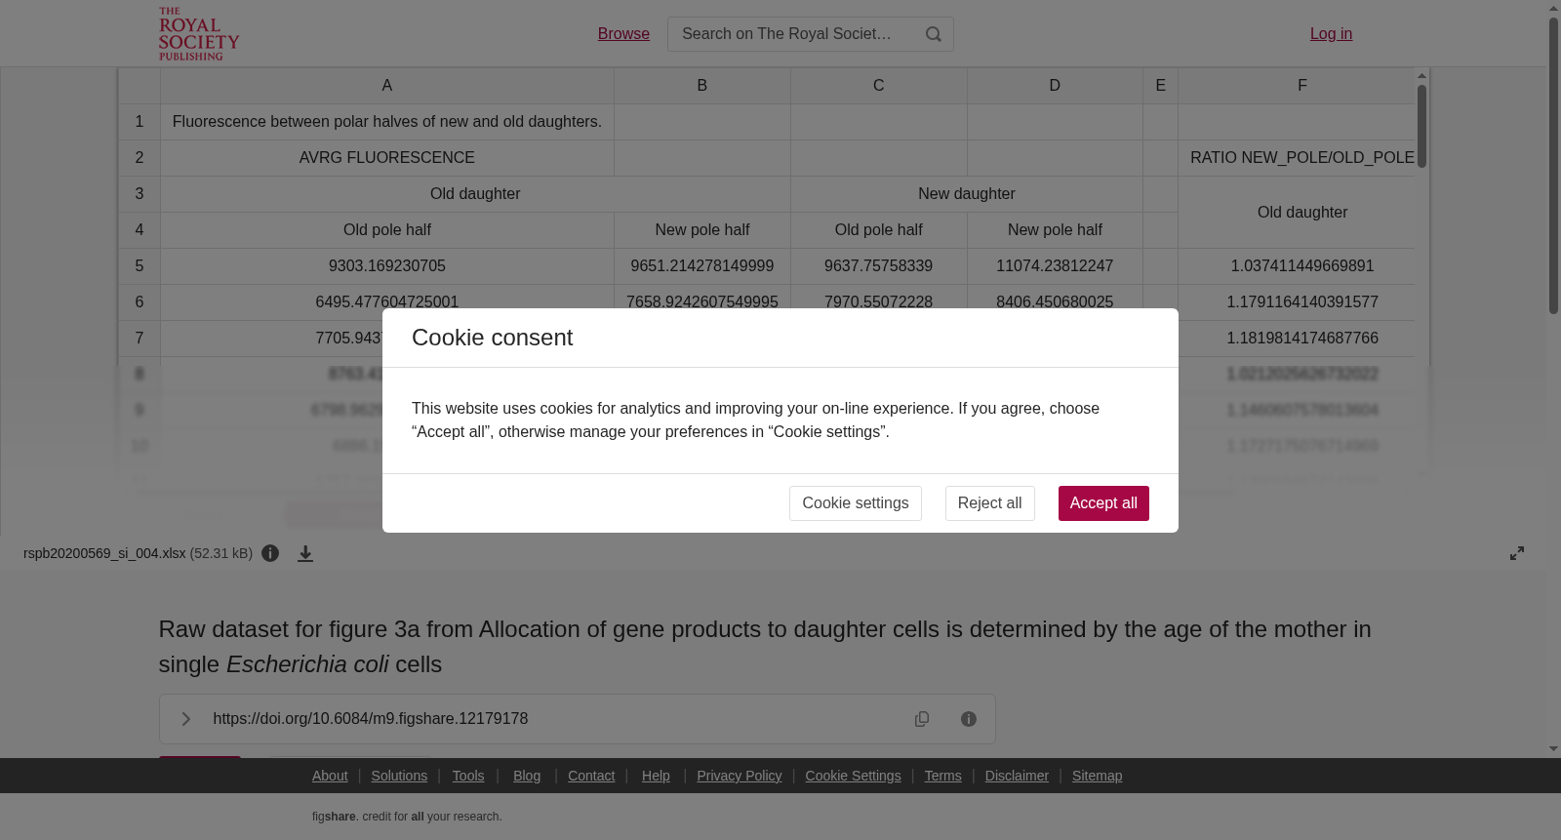Open The Royal Society Publishing logo
The height and width of the screenshot is (840, 1561).
(199, 34)
